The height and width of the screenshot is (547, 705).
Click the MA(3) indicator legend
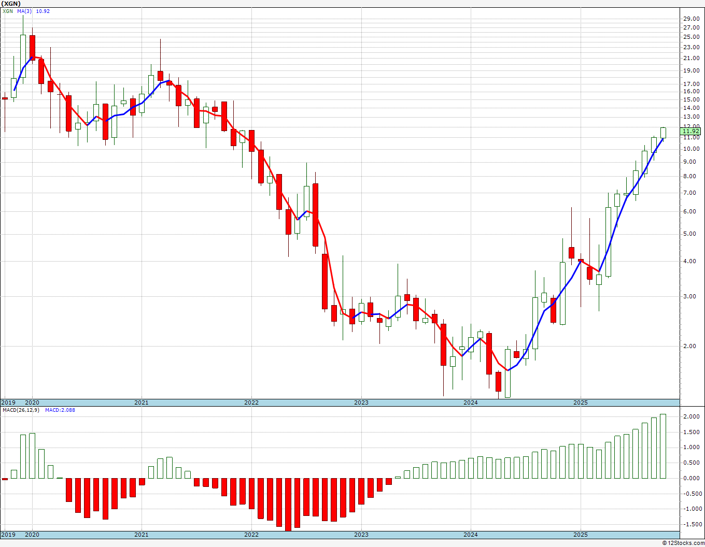(24, 11)
